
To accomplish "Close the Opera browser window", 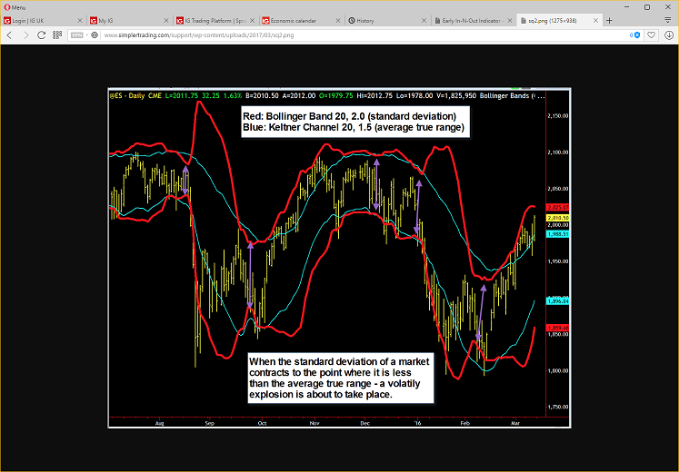I will tap(668, 7).
